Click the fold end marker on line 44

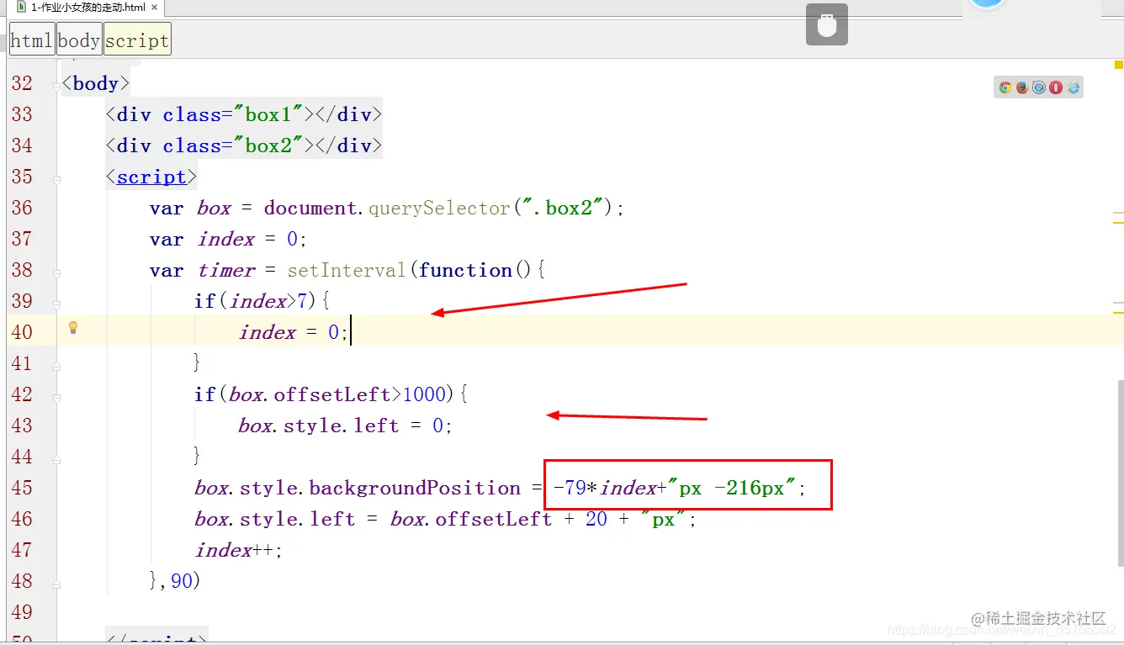[x=57, y=460]
